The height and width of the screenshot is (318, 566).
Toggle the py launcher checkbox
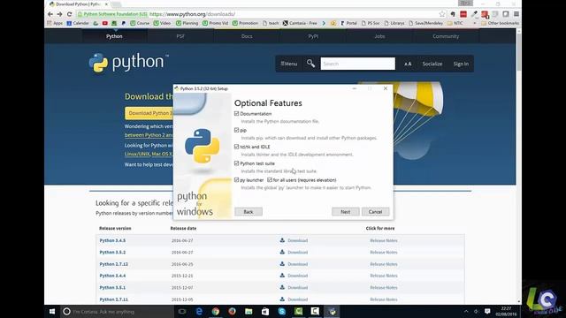[x=236, y=180]
